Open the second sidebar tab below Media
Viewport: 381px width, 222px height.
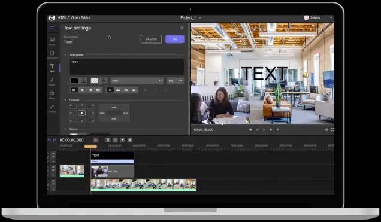coord(52,55)
